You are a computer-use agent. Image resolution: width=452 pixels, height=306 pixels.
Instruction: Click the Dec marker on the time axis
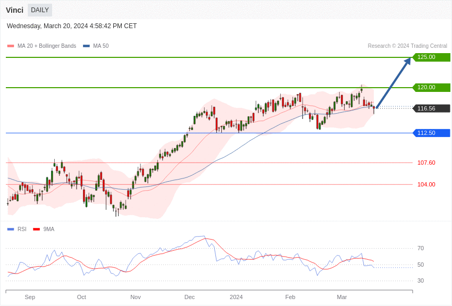pyautogui.click(x=190, y=297)
